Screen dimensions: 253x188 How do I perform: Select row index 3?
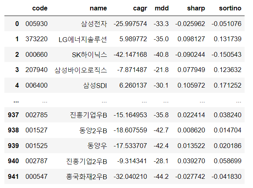(17, 70)
